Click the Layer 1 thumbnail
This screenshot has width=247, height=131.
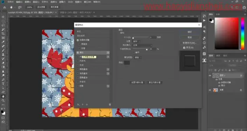click(215, 76)
